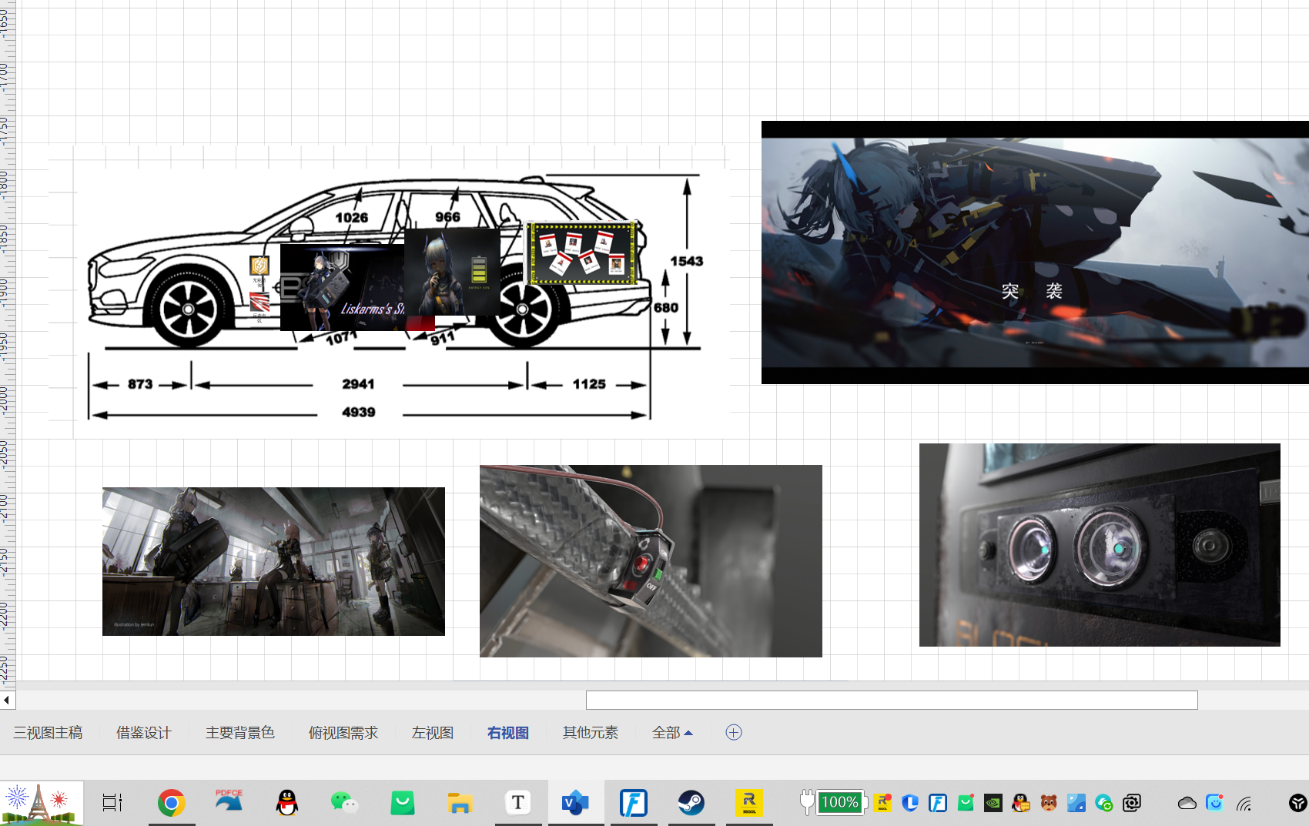Viewport: 1309px width, 826px height.
Task: Open the green smile app in the taskbar
Action: pos(402,803)
